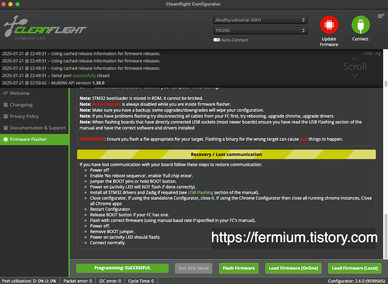
Task: Click the Firmware Flasher chip icon
Action: (6, 140)
